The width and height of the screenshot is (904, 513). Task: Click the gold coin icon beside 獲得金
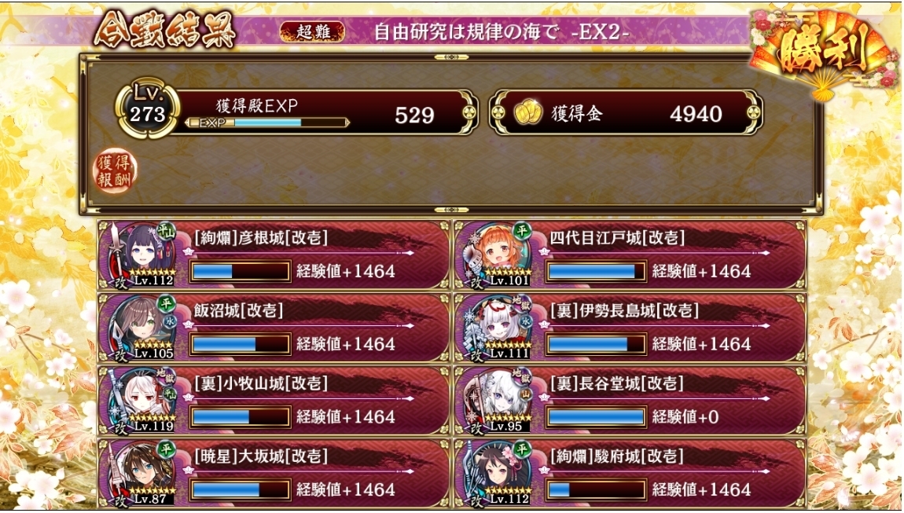527,113
